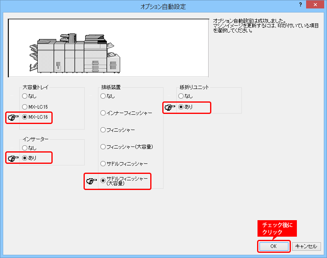The height and width of the screenshot is (258, 327).
Task: Click the hand icon beside サドルフィニッシャー(大容量)
Action: pos(92,181)
